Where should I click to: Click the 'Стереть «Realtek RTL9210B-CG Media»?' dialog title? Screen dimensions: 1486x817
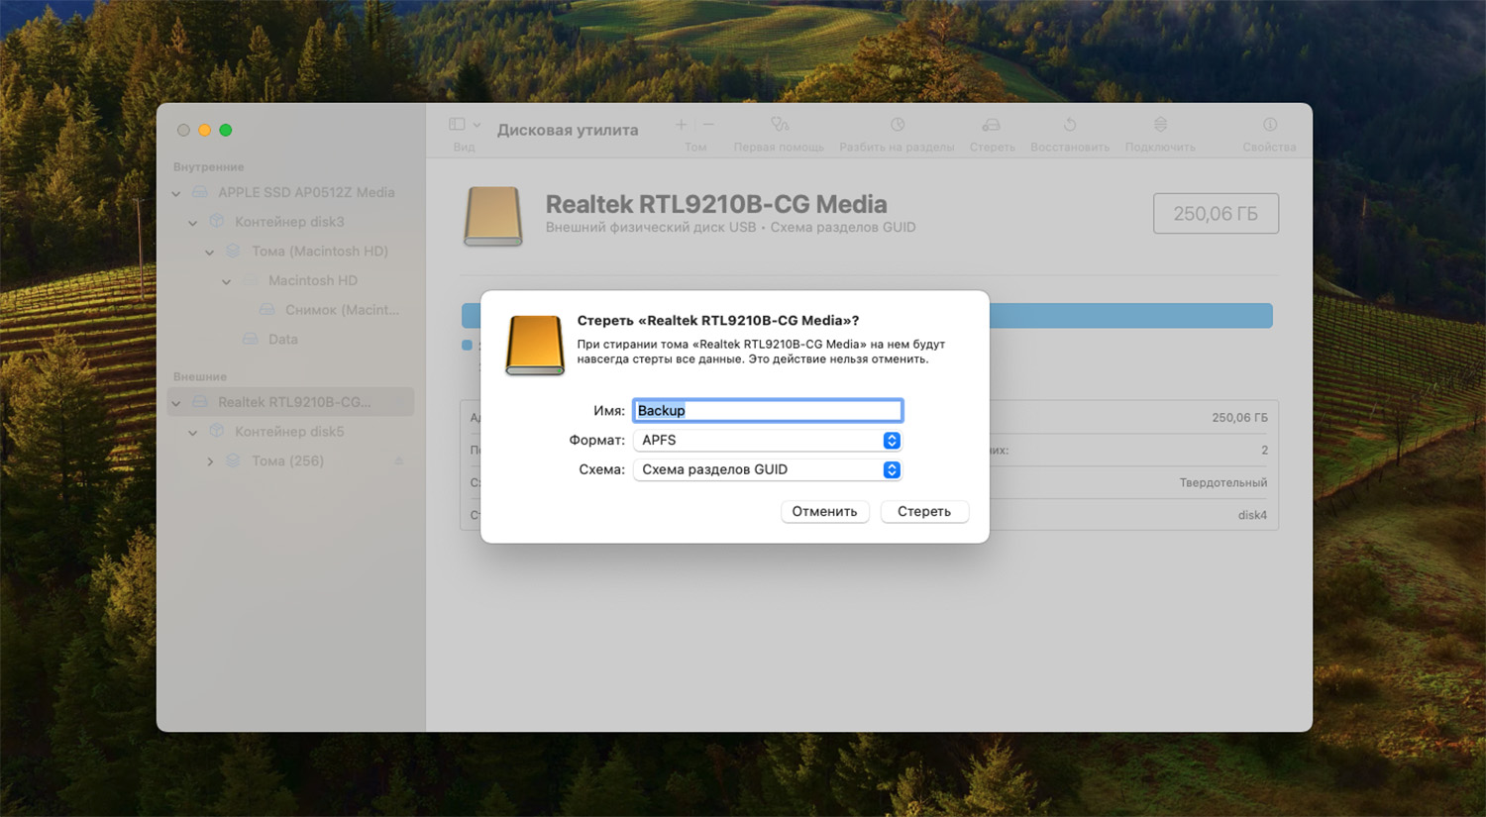tap(718, 321)
